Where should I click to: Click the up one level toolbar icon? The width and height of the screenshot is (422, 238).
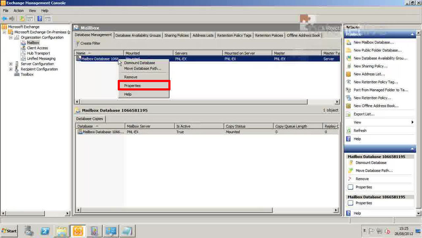pos(22,19)
